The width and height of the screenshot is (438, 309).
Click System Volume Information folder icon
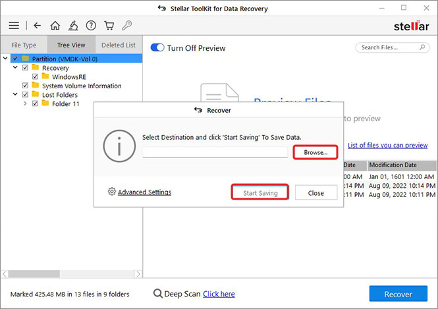(35, 85)
